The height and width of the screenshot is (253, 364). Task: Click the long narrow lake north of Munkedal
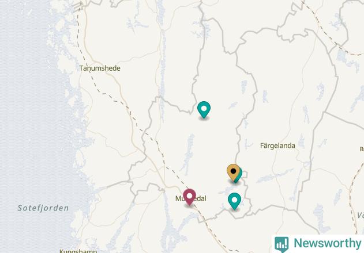pos(189,154)
